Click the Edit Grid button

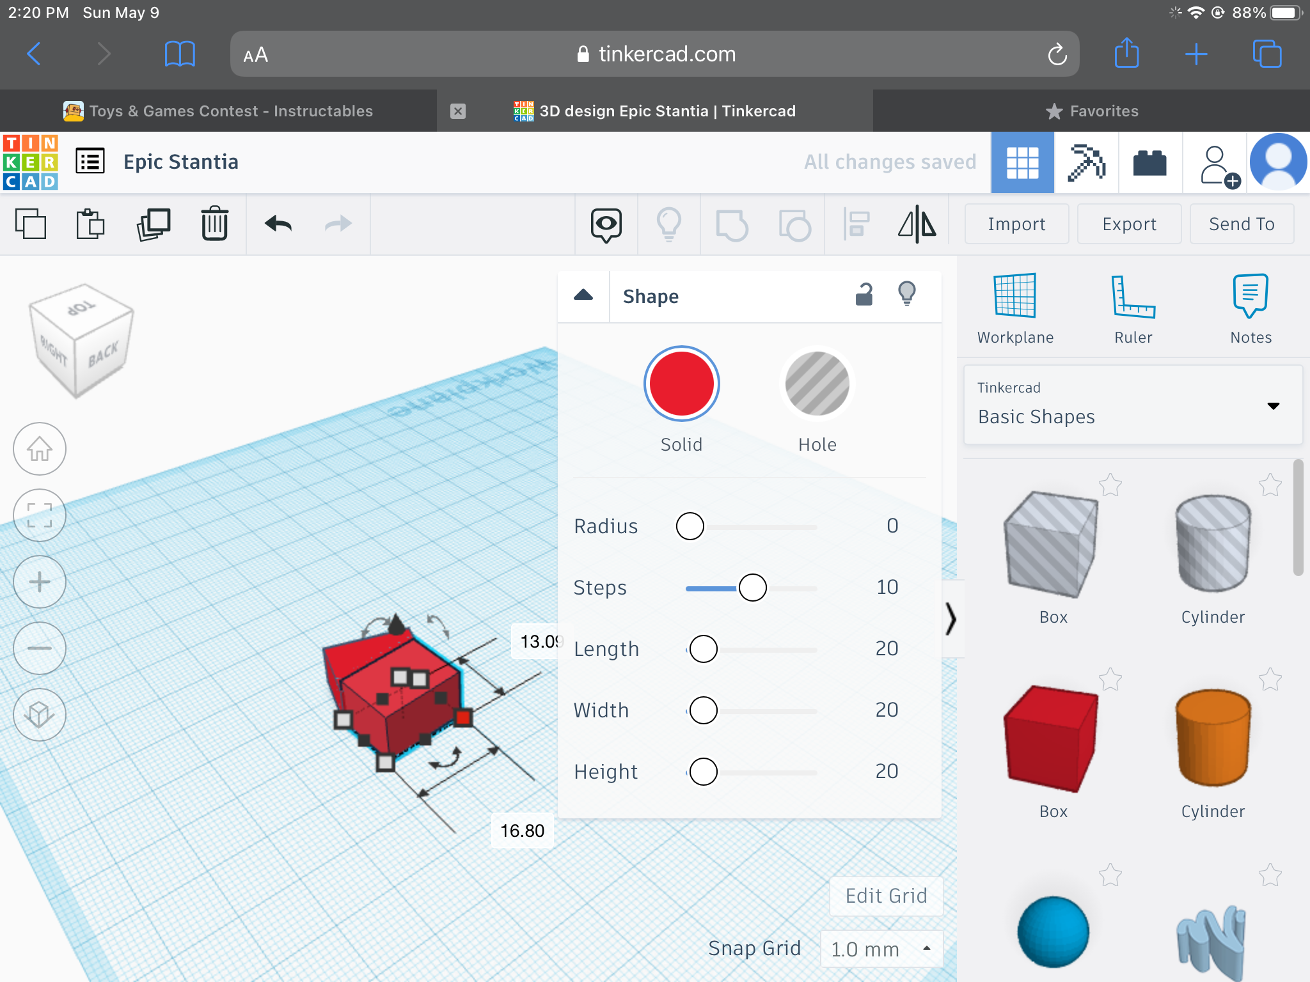coord(886,896)
